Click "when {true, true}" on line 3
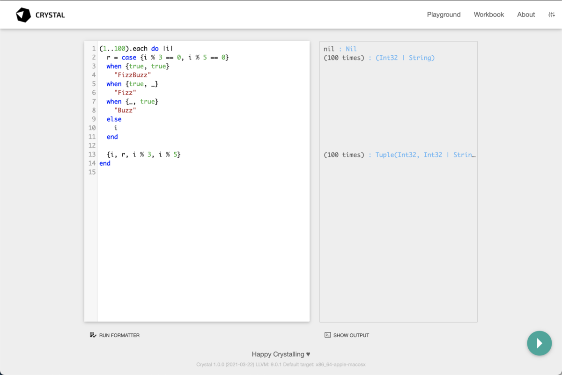Viewport: 562px width, 375px height. [x=138, y=66]
